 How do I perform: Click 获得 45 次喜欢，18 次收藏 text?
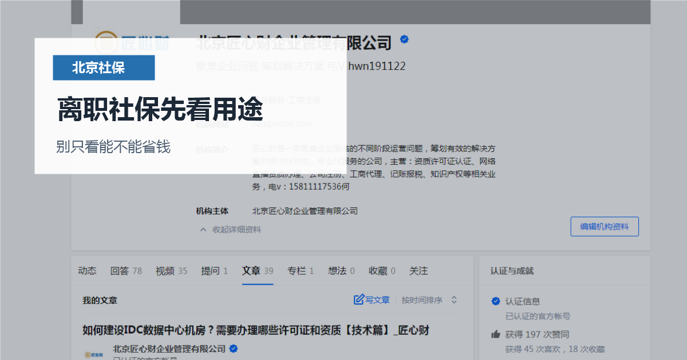[x=555, y=349]
